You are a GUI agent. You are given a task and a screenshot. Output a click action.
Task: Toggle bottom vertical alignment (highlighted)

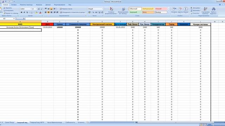pyautogui.click(x=51, y=9)
